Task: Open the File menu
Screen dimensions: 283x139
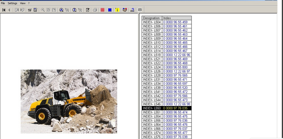Action: pos(3,3)
